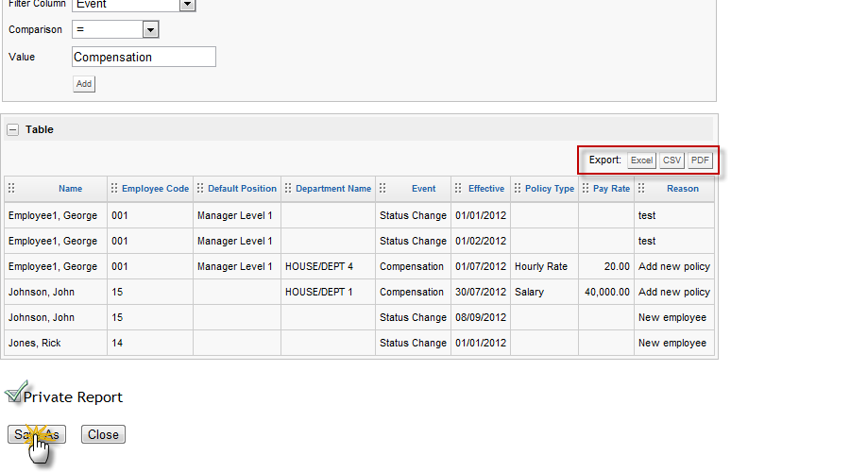Click the '01/07/2012' effective date cell
Viewport: 850px width, 472px height.
coord(481,266)
